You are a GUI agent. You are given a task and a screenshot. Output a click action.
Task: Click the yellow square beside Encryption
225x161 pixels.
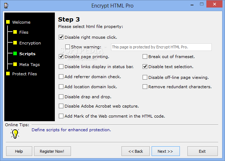point(15,43)
